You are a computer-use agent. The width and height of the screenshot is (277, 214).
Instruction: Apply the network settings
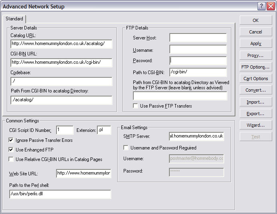(x=256, y=43)
